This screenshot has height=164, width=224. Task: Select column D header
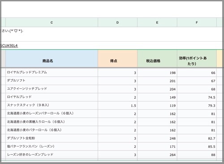click(x=117, y=22)
